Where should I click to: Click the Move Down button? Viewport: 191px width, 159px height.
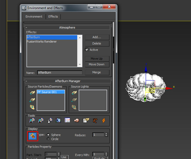(97, 65)
